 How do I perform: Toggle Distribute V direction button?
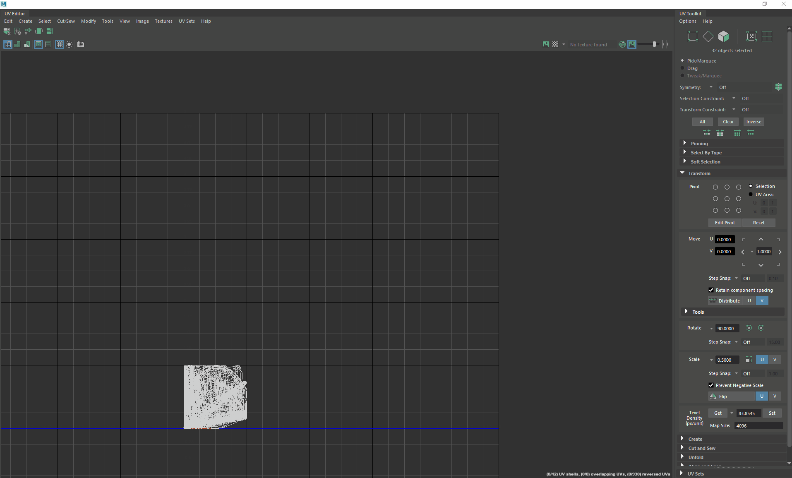pyautogui.click(x=762, y=301)
